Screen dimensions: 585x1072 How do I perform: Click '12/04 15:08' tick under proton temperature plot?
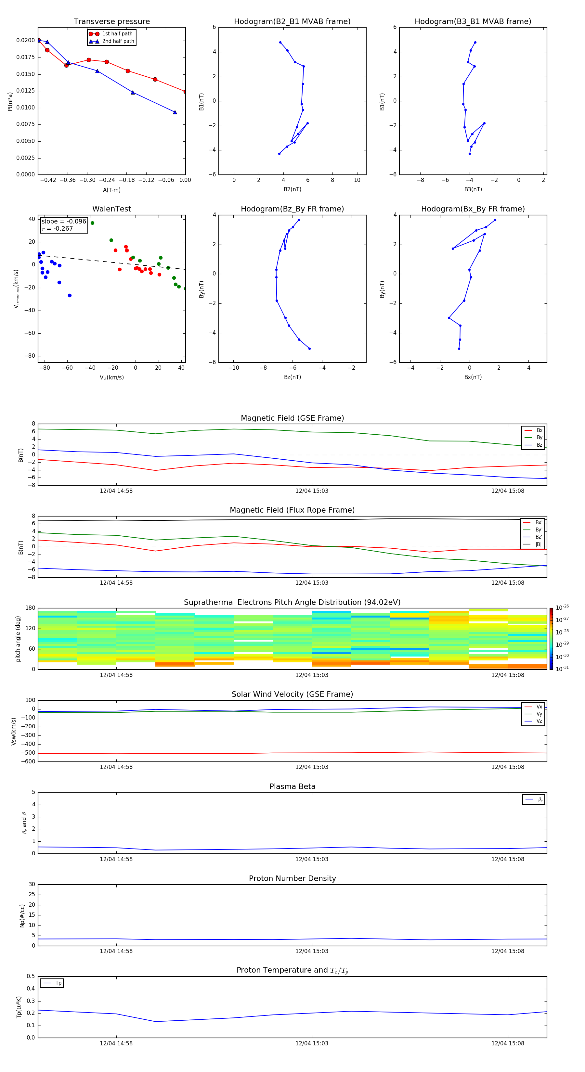[x=508, y=1043]
